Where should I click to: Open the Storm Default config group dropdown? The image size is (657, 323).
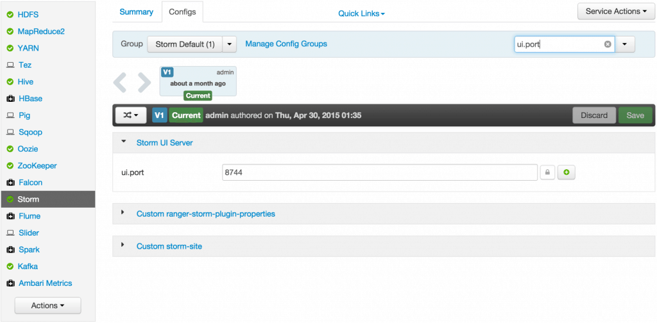[230, 44]
